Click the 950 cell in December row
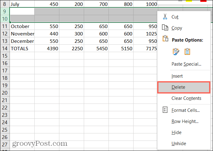 pos(145,41)
